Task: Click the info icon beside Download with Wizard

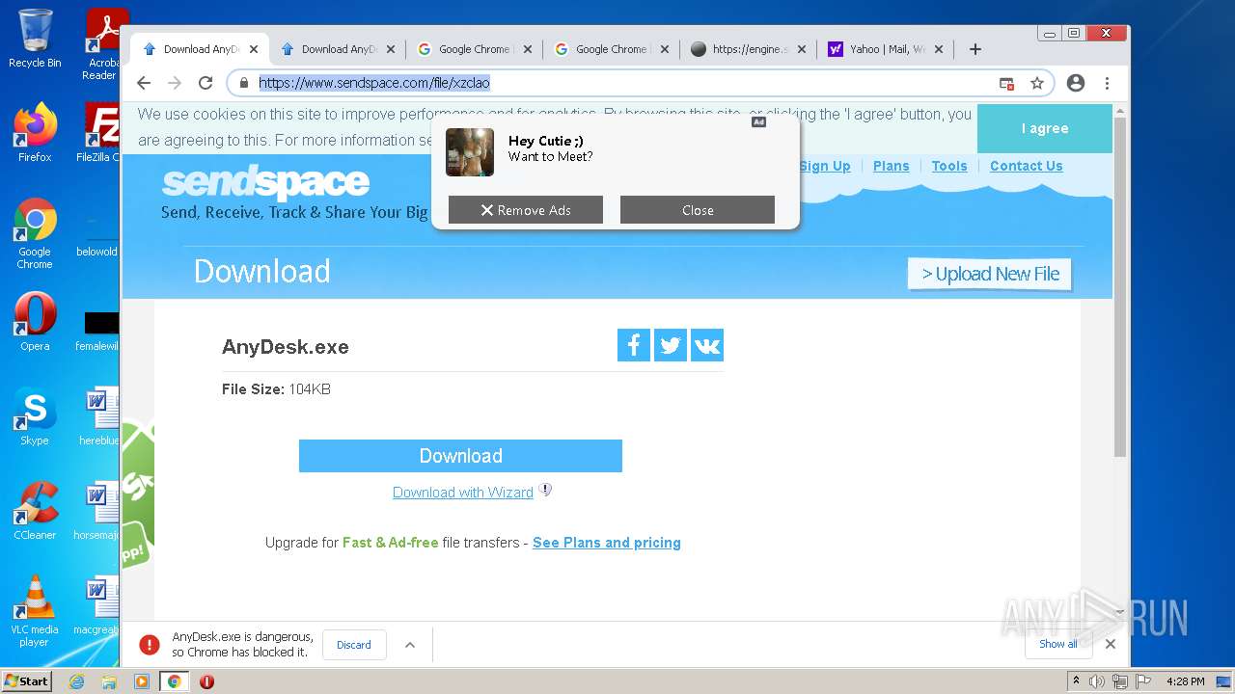Action: coord(545,490)
